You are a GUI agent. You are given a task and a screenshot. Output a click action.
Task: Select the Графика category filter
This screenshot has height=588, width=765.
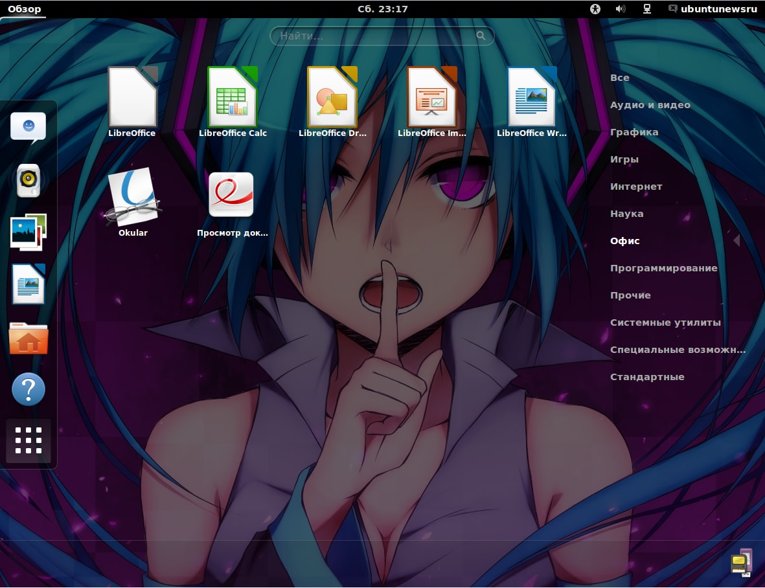[634, 131]
